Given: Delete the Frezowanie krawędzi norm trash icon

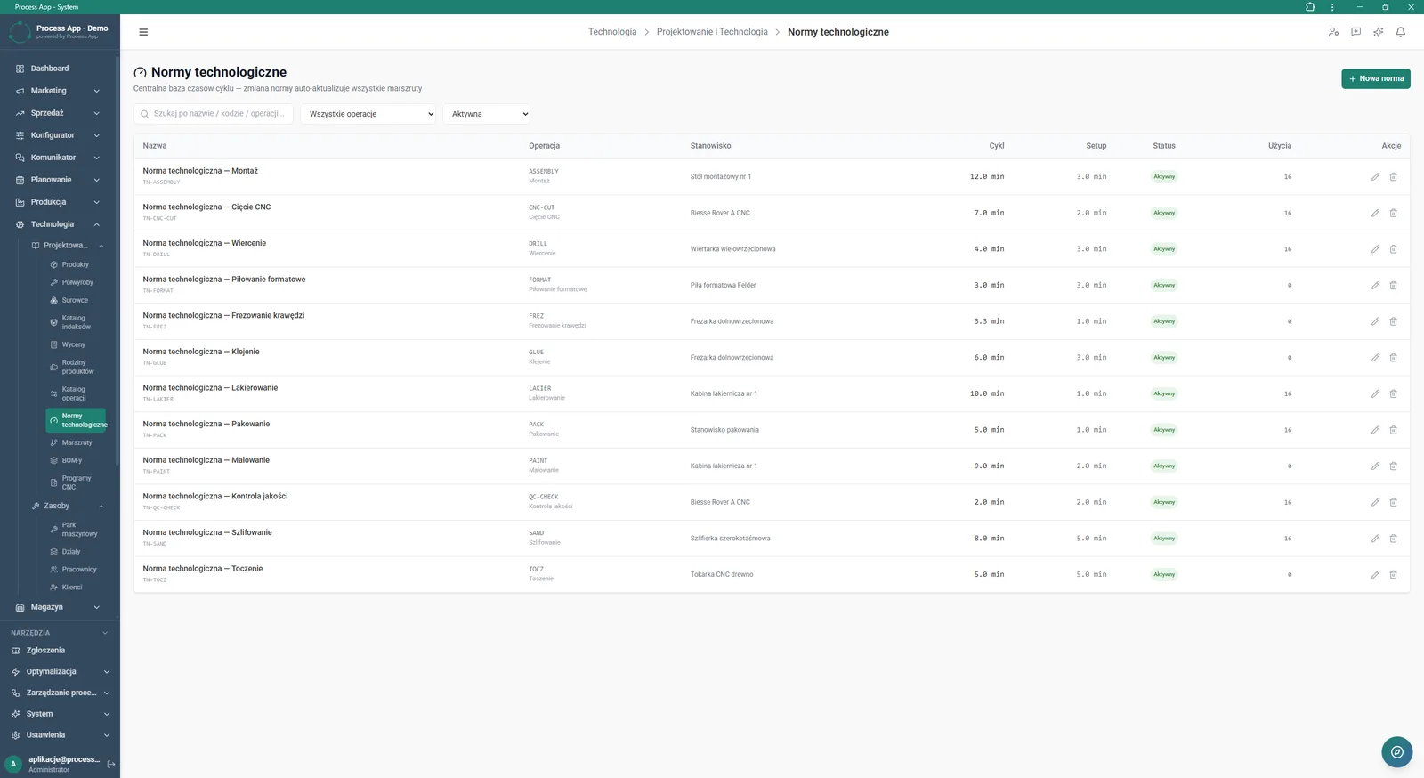Looking at the screenshot, I should 1393,321.
